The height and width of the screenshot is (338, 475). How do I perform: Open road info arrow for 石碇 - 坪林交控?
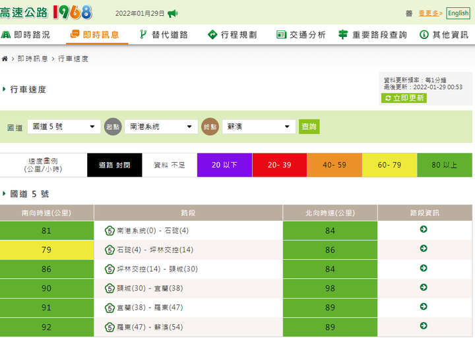(424, 249)
